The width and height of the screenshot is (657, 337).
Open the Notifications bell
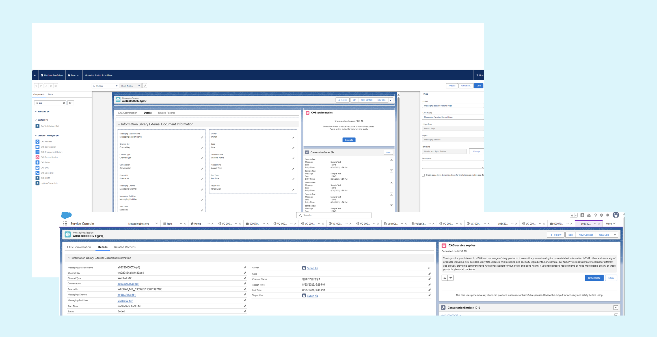pyautogui.click(x=608, y=215)
